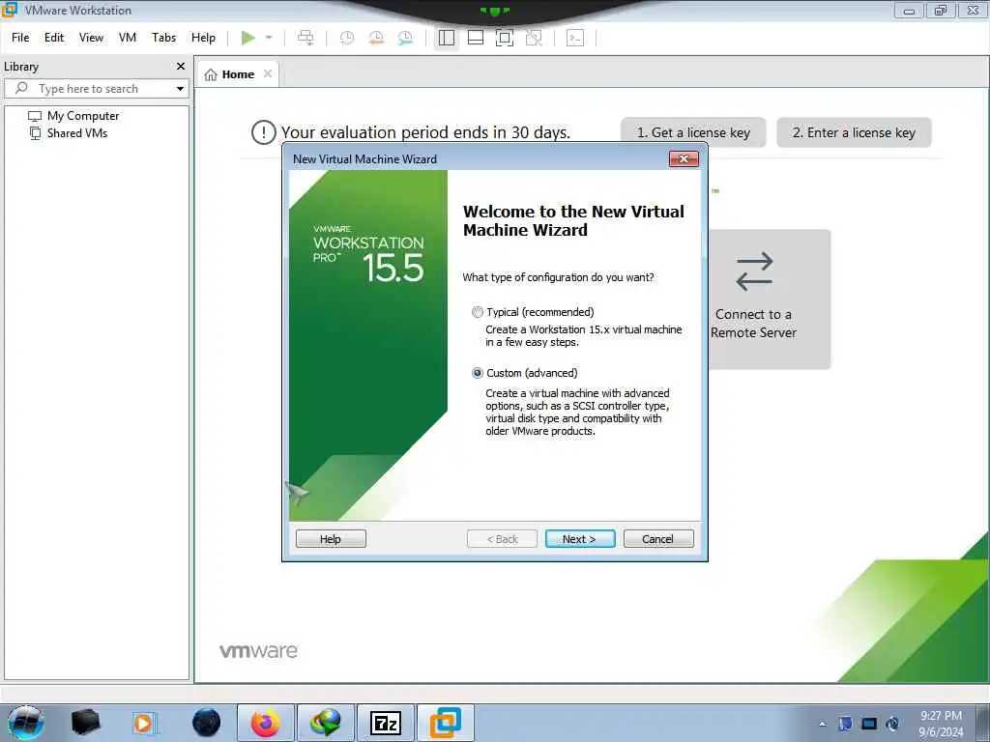Viewport: 990px width, 742px height.
Task: Expand the library search dropdown arrow
Action: [180, 89]
